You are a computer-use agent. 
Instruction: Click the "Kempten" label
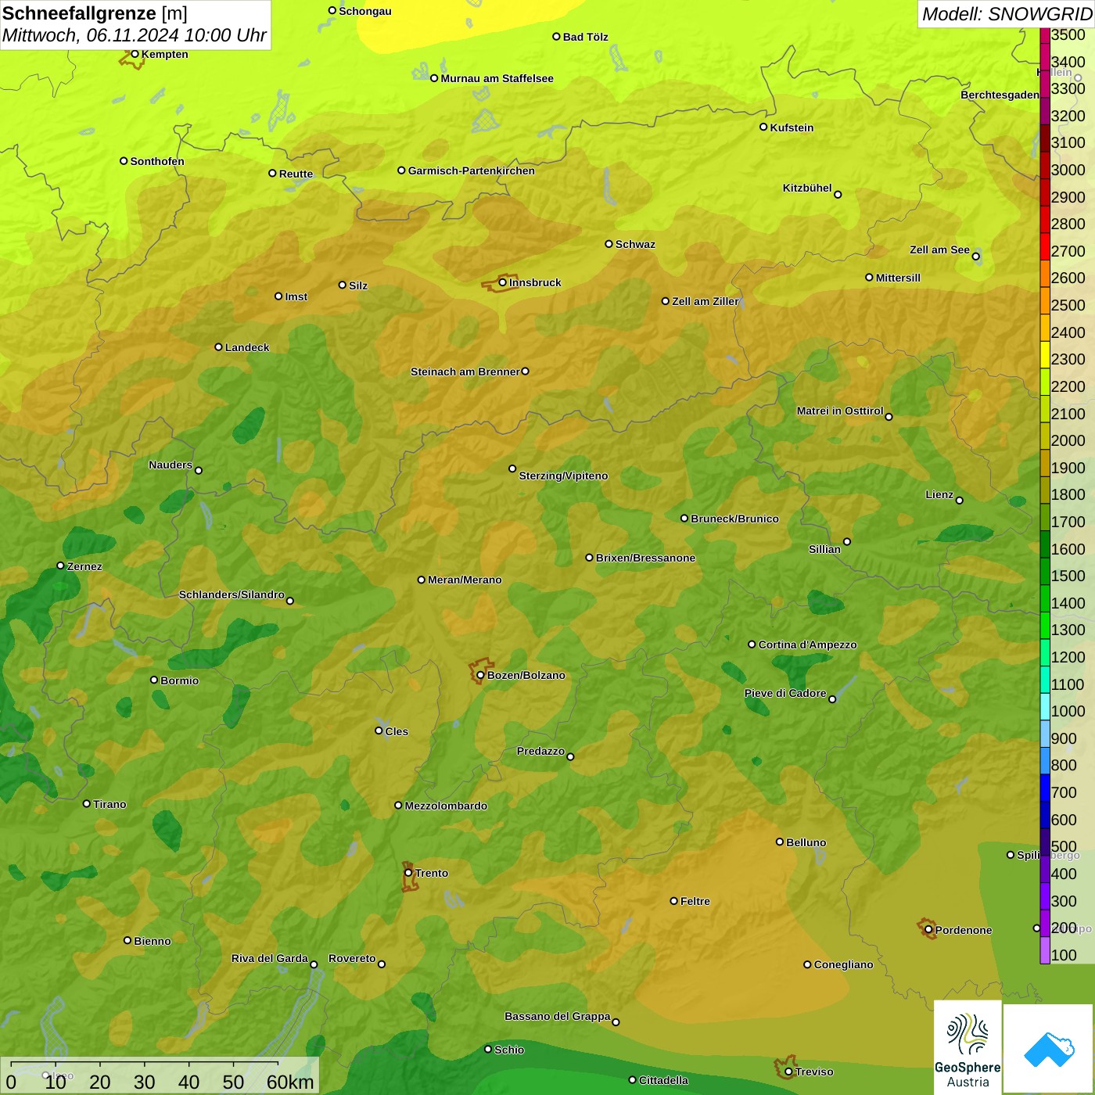pyautogui.click(x=164, y=54)
